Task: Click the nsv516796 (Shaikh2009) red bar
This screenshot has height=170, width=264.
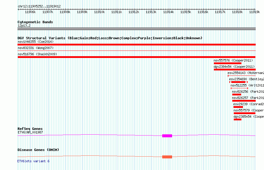Action: click(x=136, y=57)
